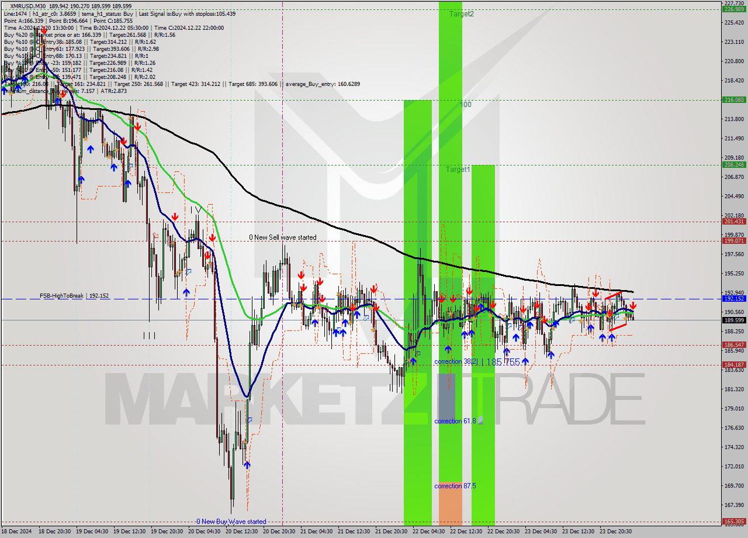748x538 pixels.
Task: Select the 'correction 87.5' label
Action: [x=455, y=486]
